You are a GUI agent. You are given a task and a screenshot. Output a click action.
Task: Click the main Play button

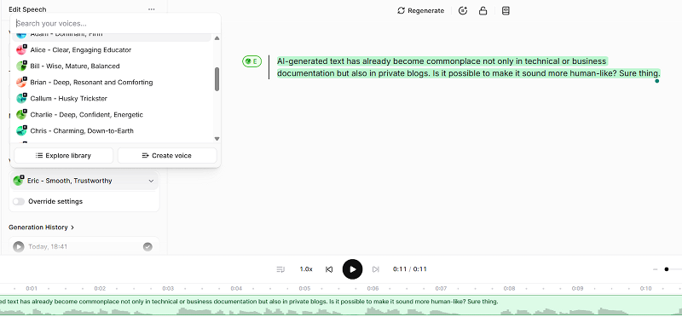352,269
